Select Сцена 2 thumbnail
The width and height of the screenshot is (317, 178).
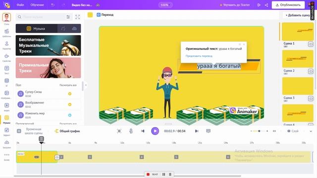(297, 59)
